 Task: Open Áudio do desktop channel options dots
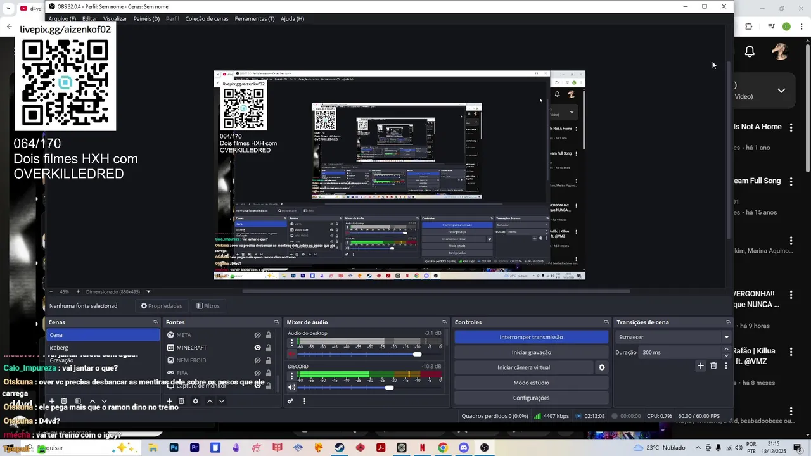291,343
